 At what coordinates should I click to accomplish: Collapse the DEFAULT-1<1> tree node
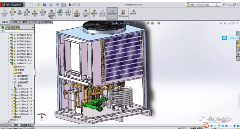pyautogui.click(x=9, y=64)
